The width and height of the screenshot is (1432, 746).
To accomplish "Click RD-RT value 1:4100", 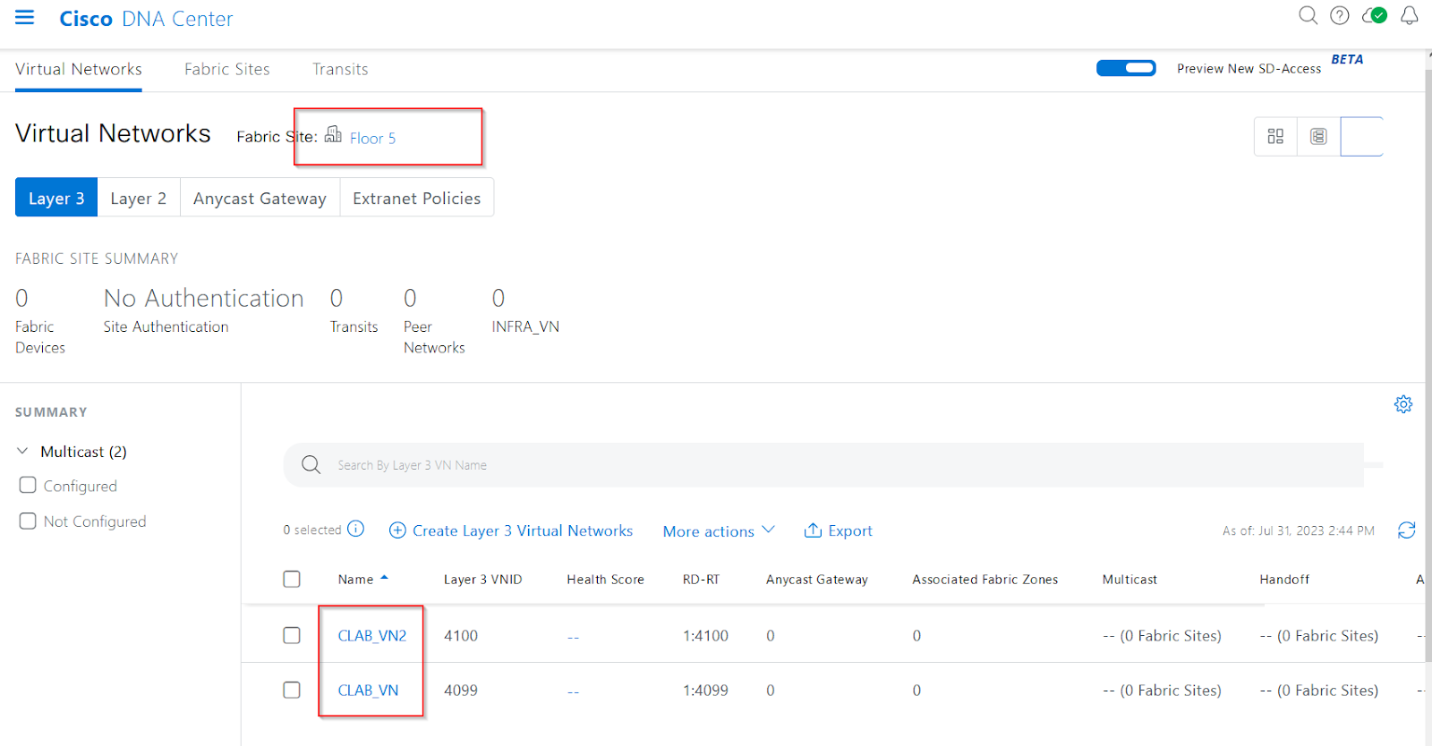I will 705,635.
